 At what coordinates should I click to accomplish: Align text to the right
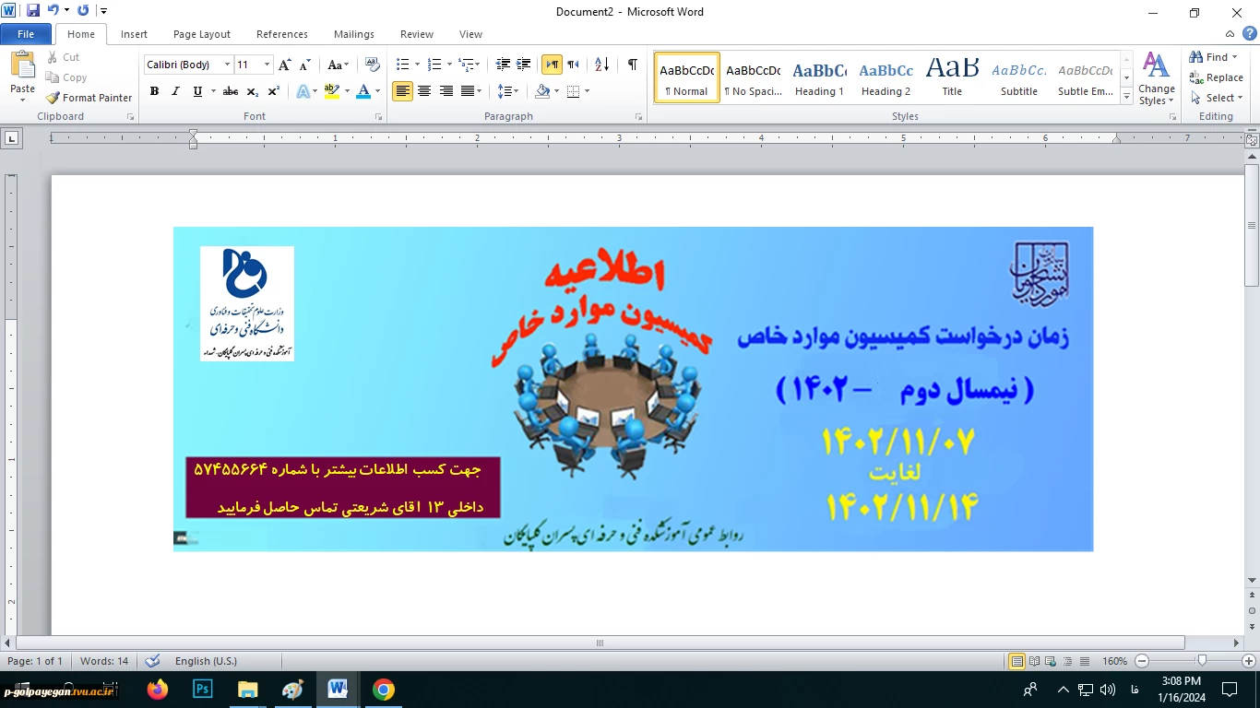click(x=446, y=91)
